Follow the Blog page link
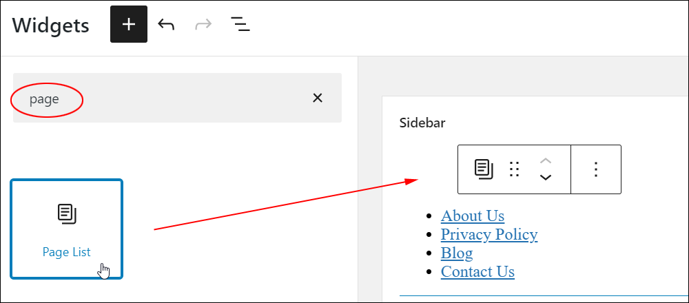Viewport: 689px width, 303px height. (x=457, y=253)
